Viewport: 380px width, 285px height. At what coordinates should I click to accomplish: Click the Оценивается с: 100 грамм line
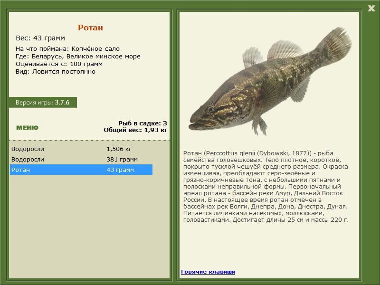point(59,64)
